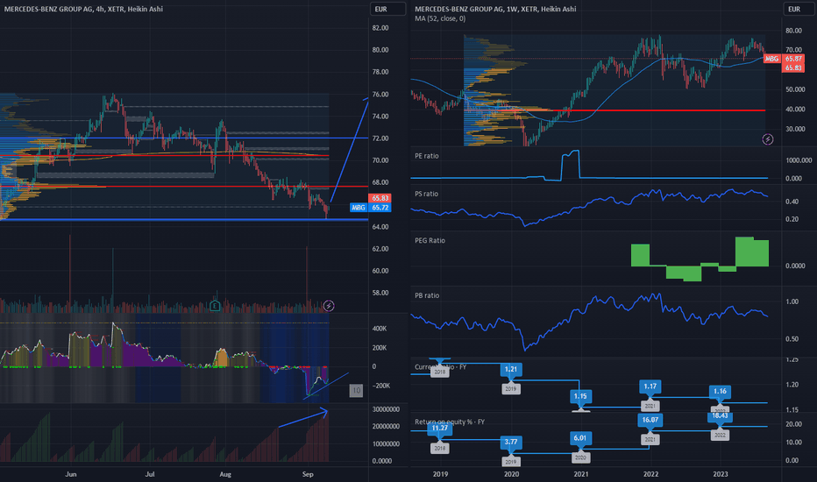Viewport: 817px width, 482px height.
Task: Select the thick blue support line near 64.60
Action: click(184, 220)
